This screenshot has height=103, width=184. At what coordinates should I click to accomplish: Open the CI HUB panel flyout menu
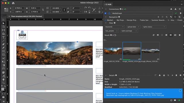pos(182,5)
